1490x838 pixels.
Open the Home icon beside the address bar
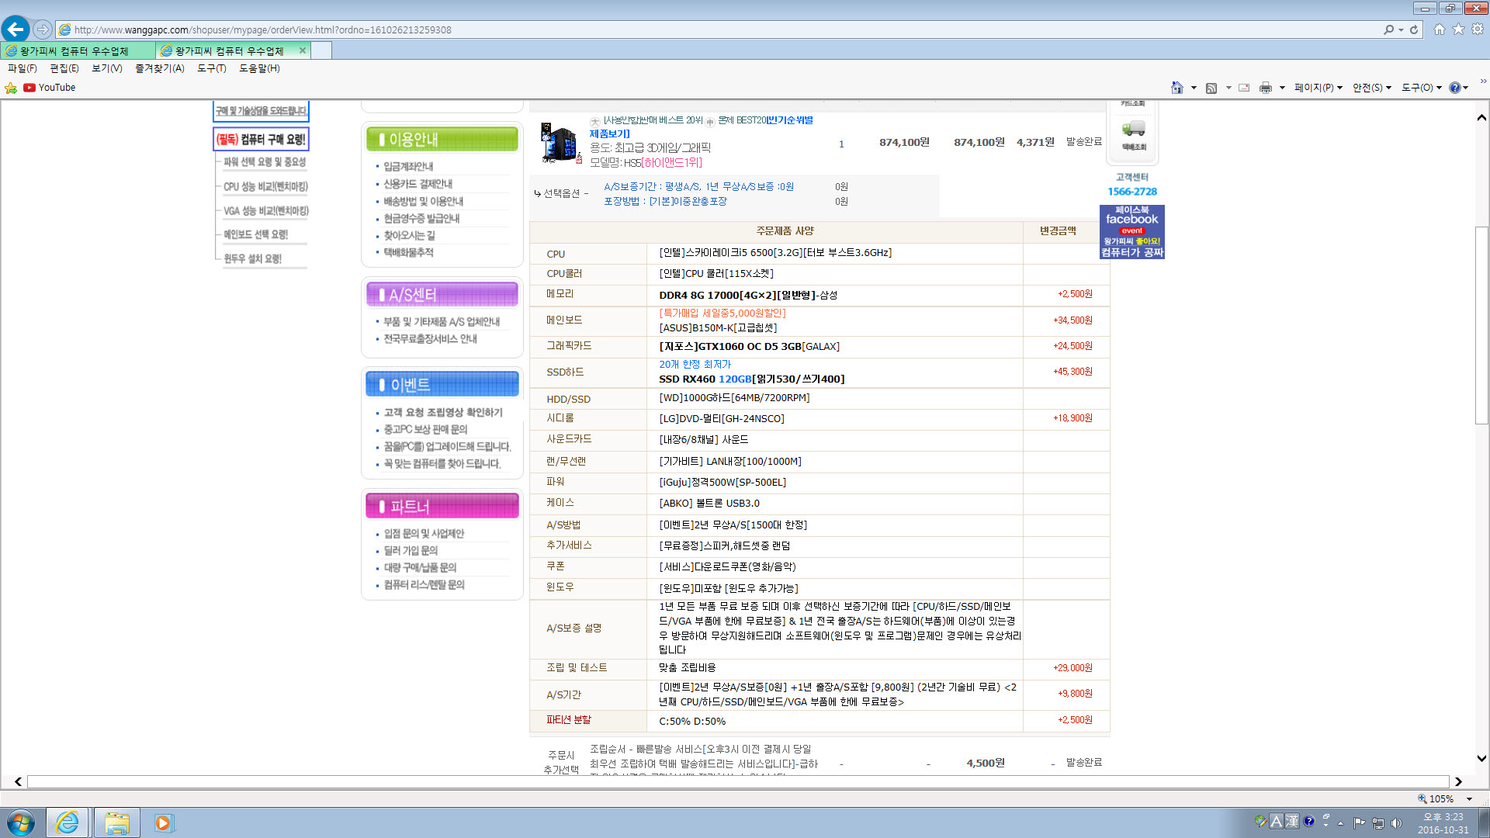click(x=1440, y=29)
